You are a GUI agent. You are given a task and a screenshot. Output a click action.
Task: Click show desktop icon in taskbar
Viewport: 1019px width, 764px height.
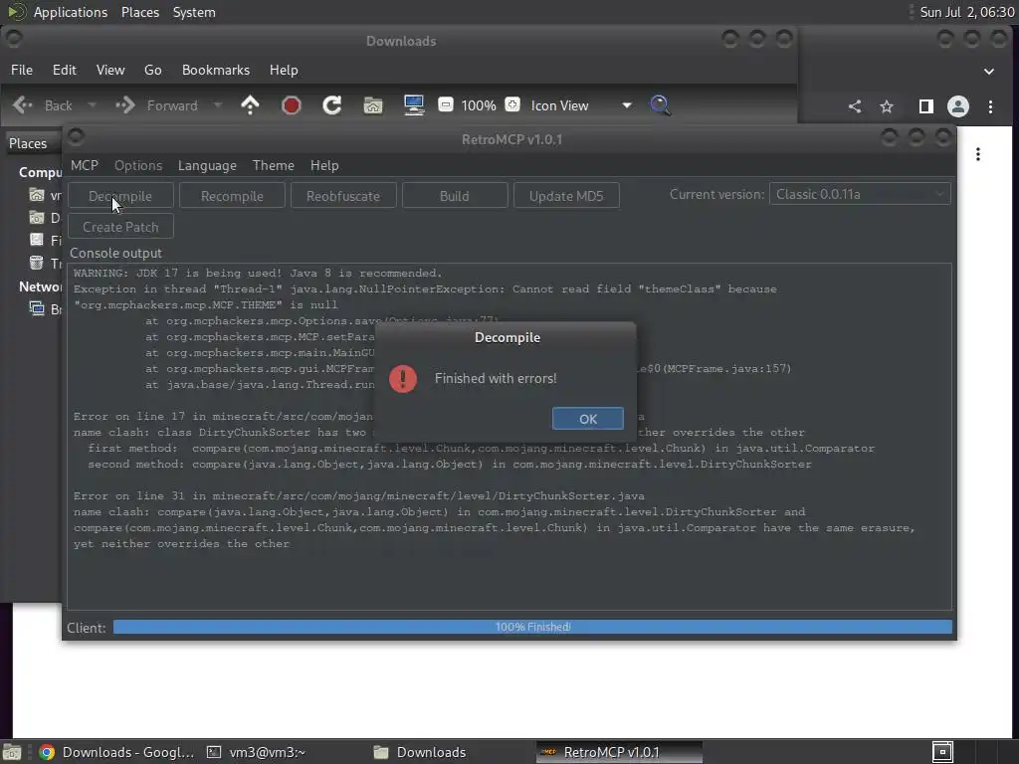[12, 752]
